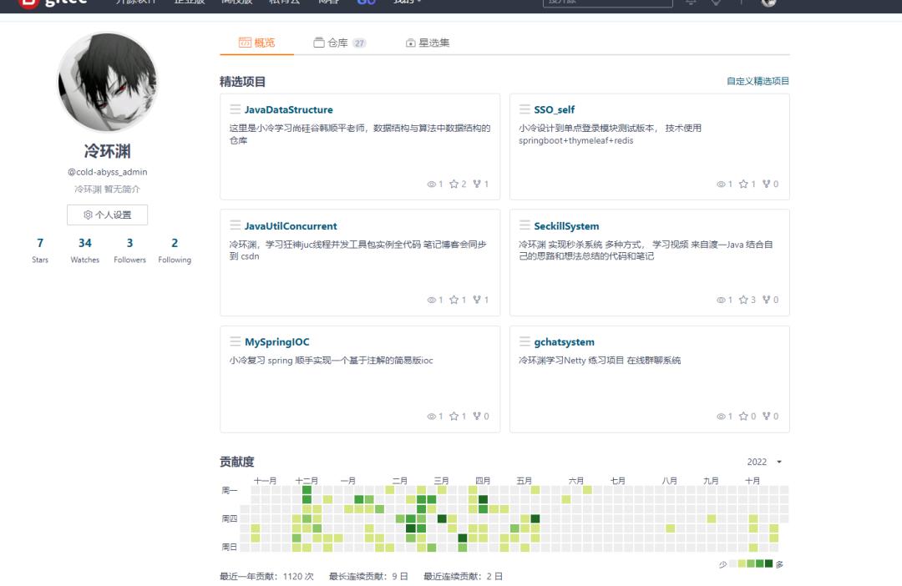Open the MySpringIOC project link

click(x=276, y=341)
